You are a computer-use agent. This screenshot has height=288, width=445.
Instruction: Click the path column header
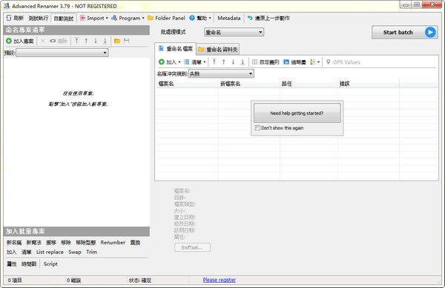pos(309,84)
